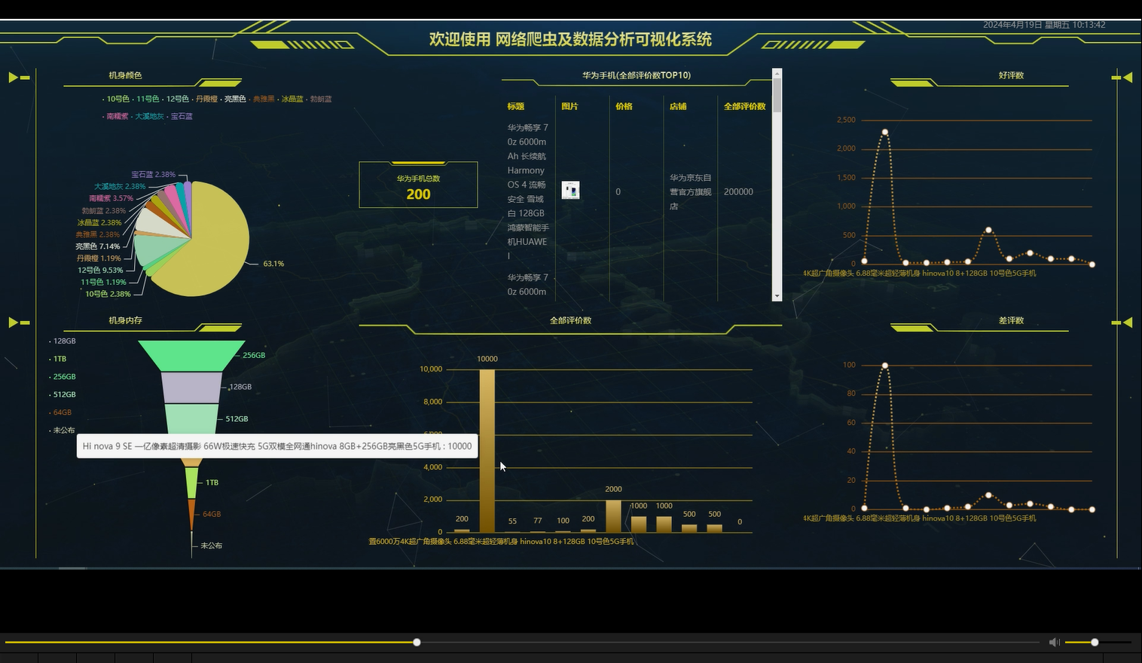Screen dimensions: 1142x663
Task: Click the 100 value label above bar
Action: point(563,521)
